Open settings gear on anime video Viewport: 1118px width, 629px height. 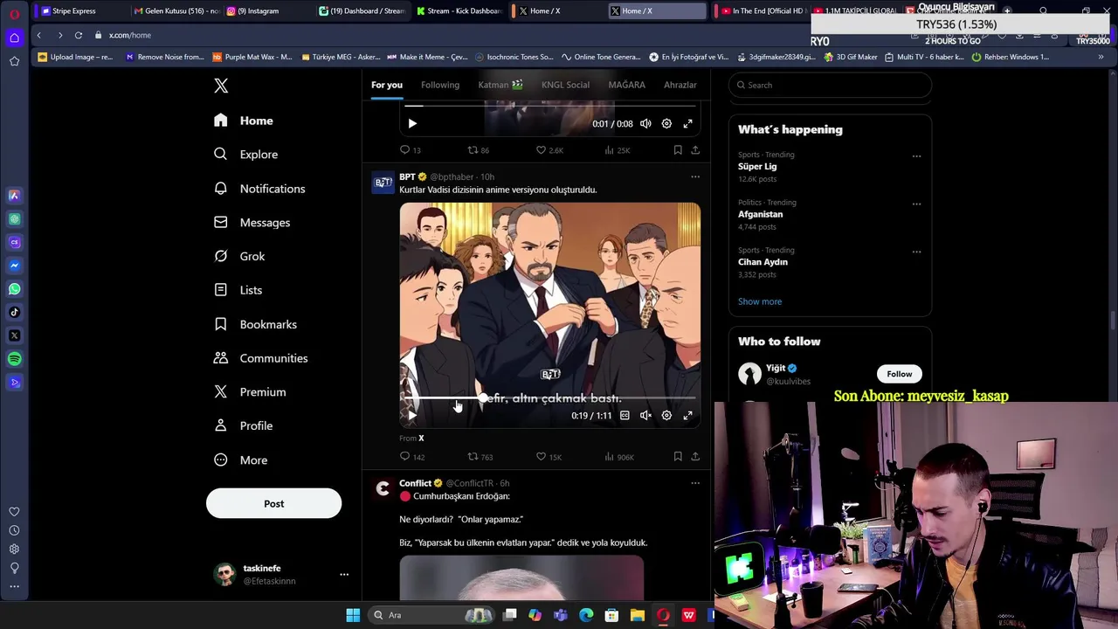pos(666,416)
